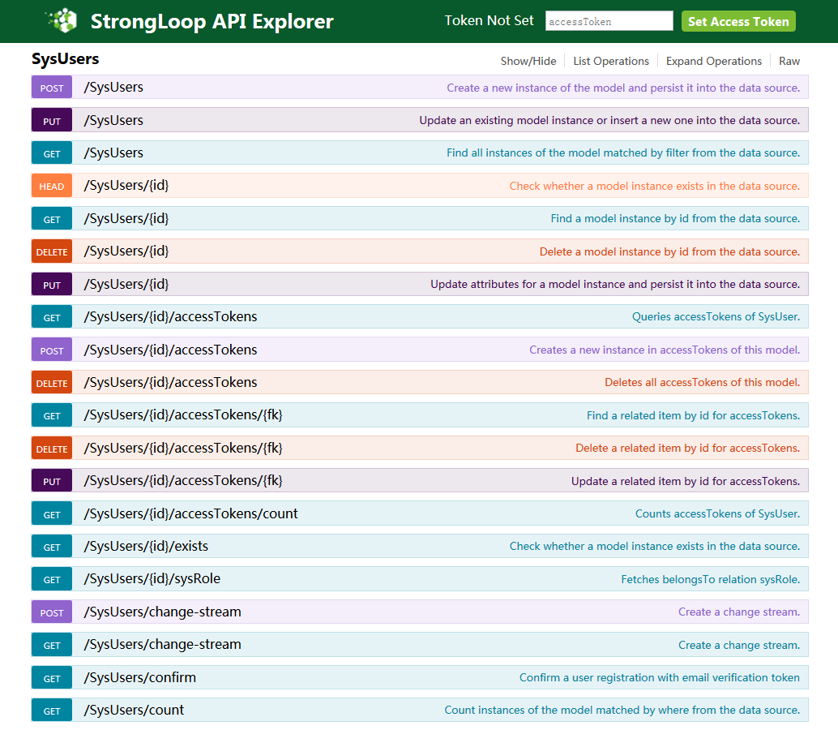Click 'Find all instances of the model' description
This screenshot has height=730, width=838.
[623, 153]
